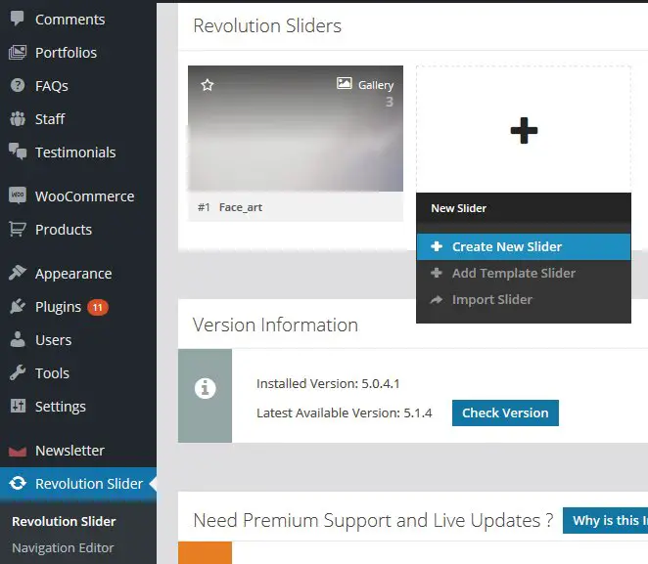Viewport: 648px width, 564px height.
Task: Open Testimonials menu entry
Action: [75, 152]
